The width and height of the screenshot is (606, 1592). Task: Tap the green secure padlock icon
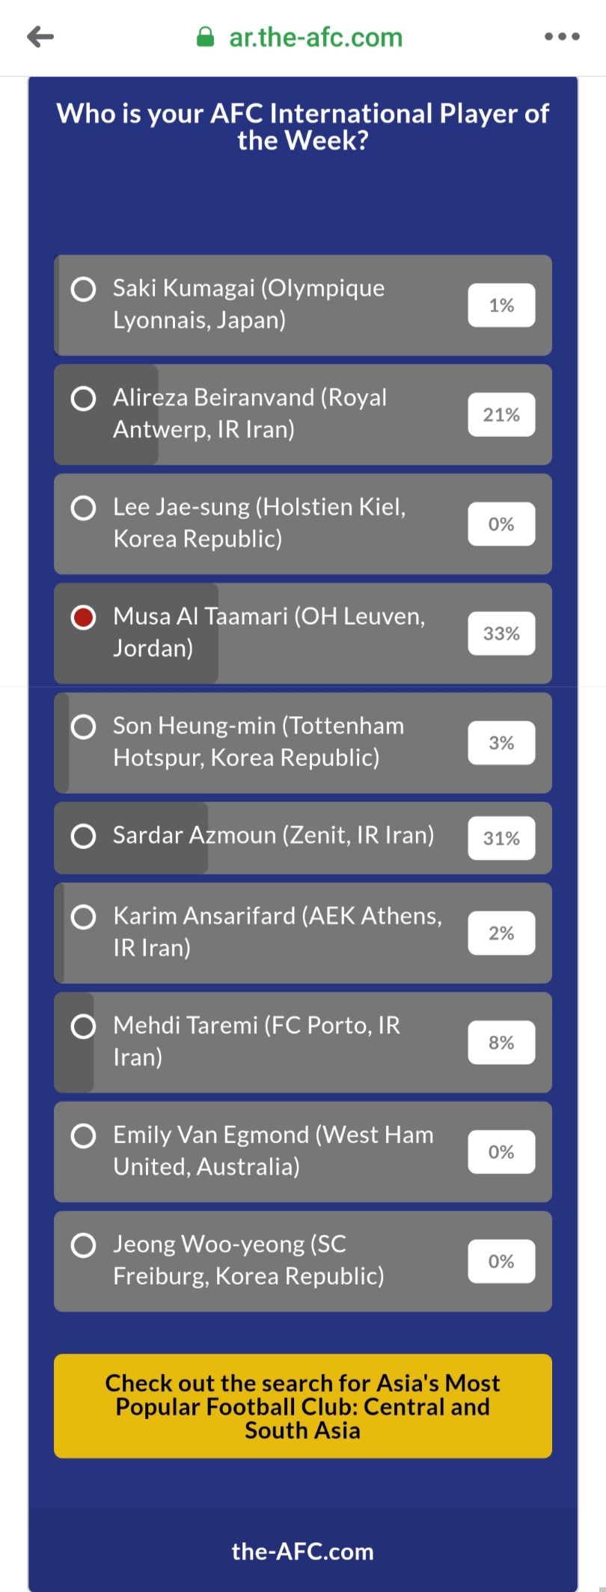[205, 37]
